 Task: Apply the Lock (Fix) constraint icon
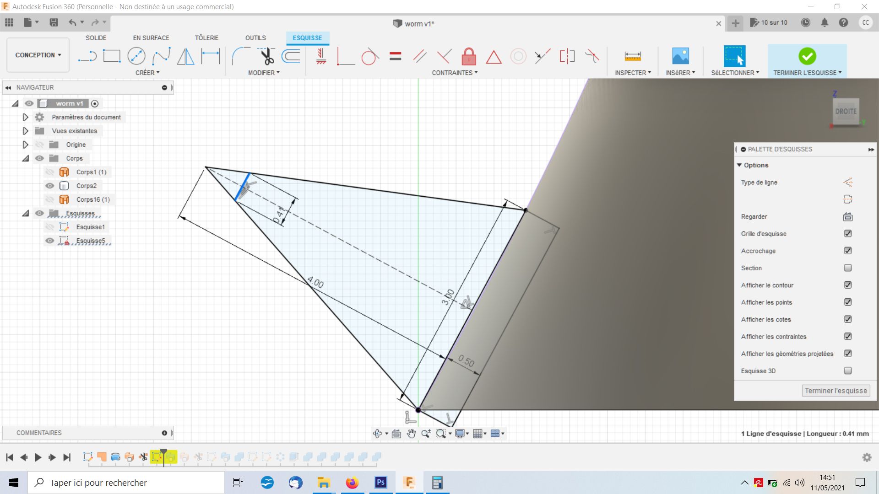pos(468,57)
